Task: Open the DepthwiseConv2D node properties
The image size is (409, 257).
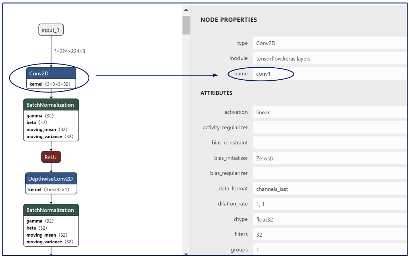Action: [51, 179]
